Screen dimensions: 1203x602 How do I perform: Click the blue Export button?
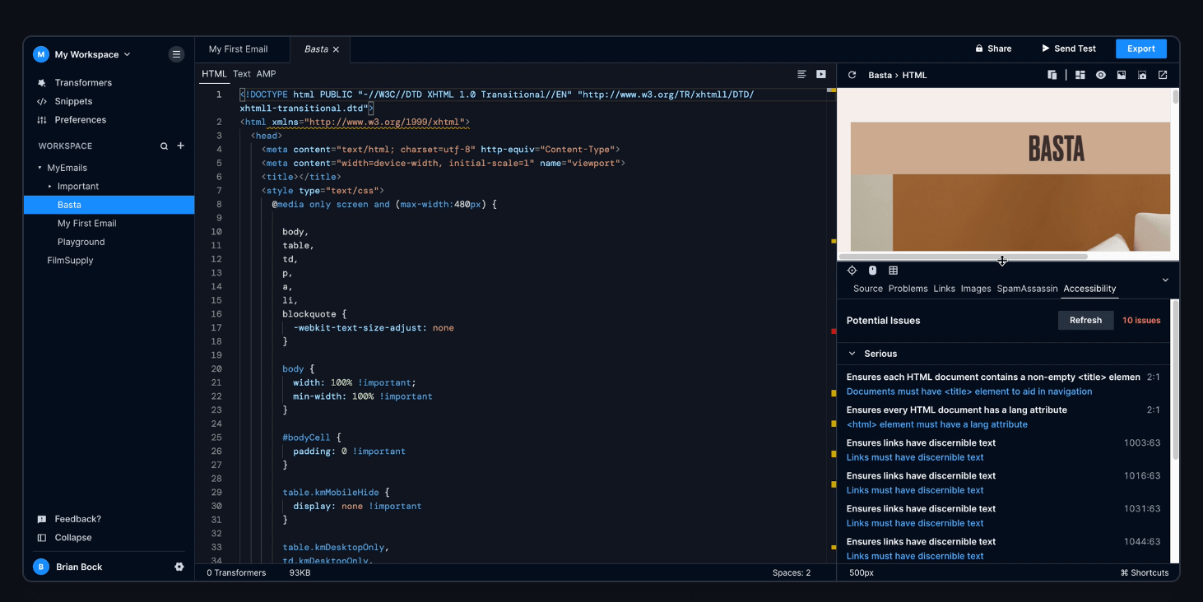pyautogui.click(x=1140, y=49)
